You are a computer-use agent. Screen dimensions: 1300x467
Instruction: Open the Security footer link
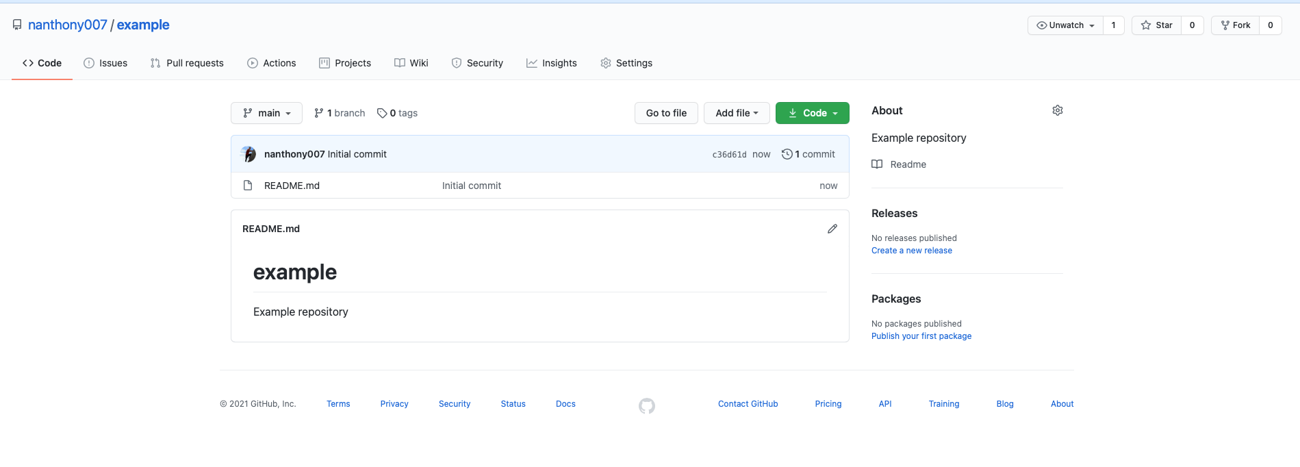coord(455,404)
